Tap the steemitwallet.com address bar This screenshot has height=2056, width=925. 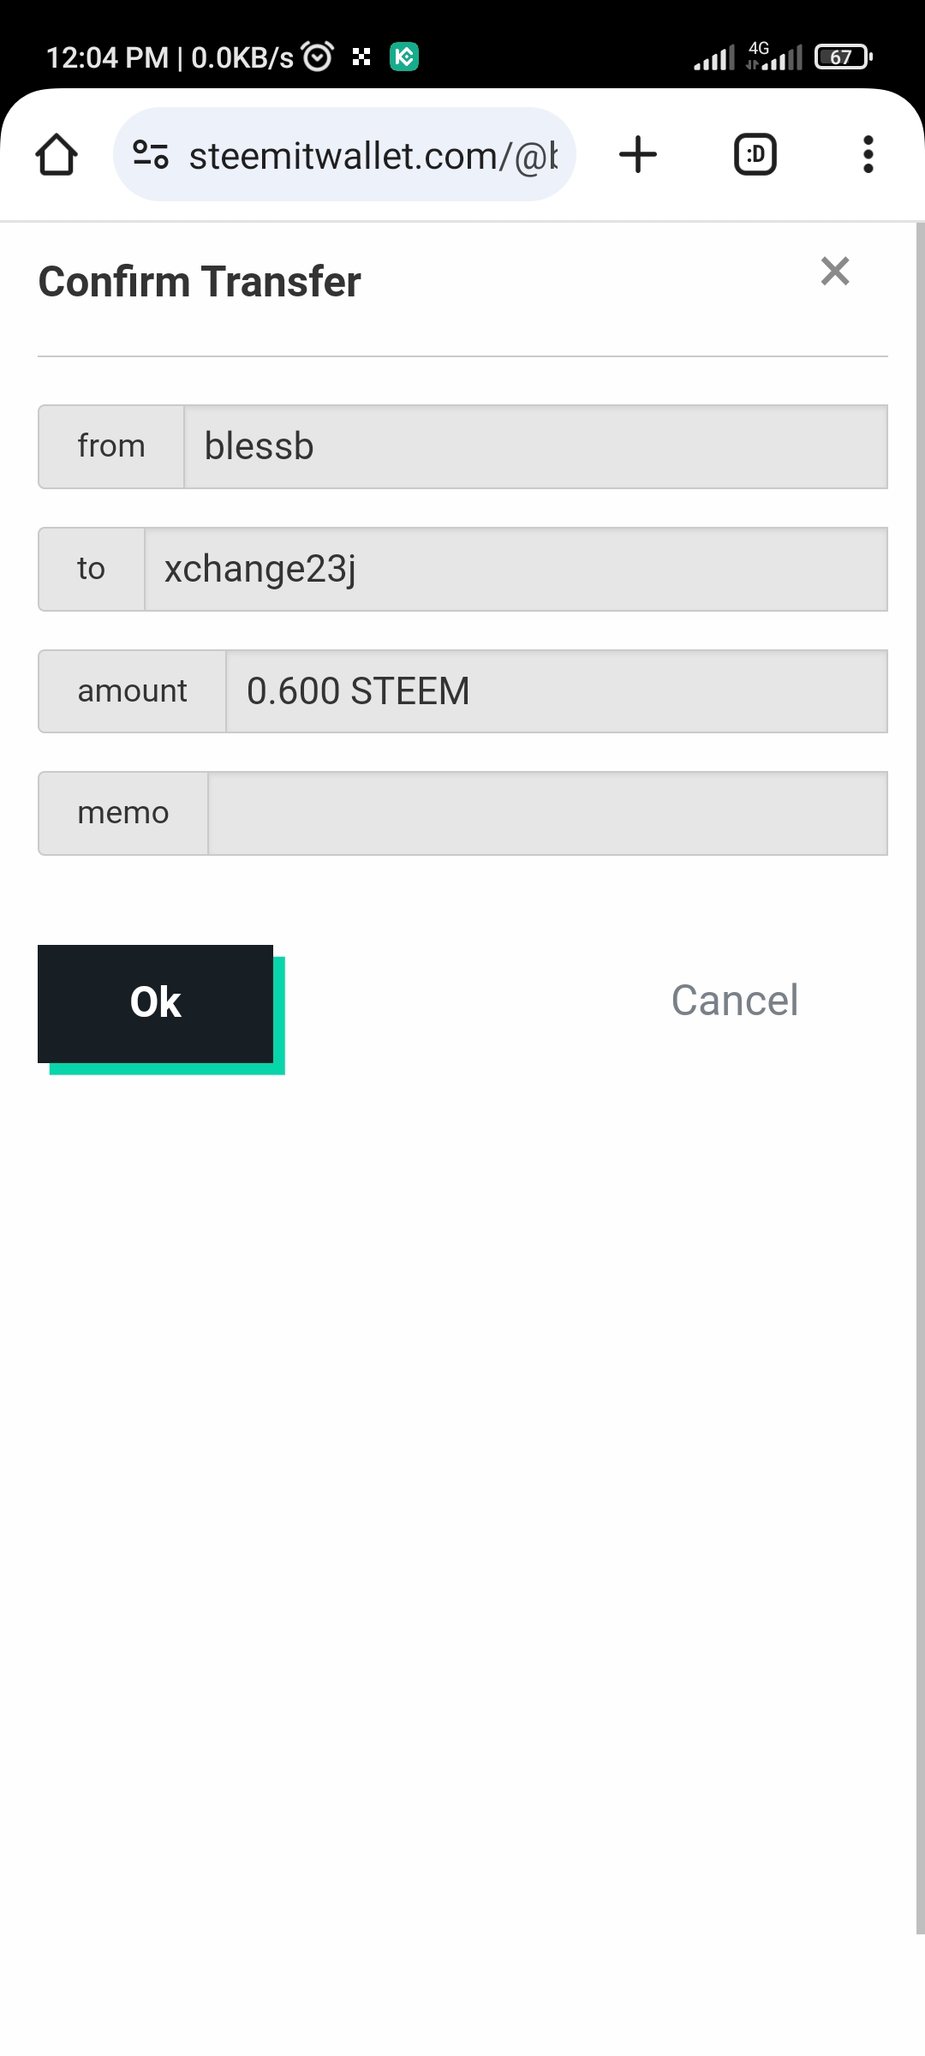344,155
